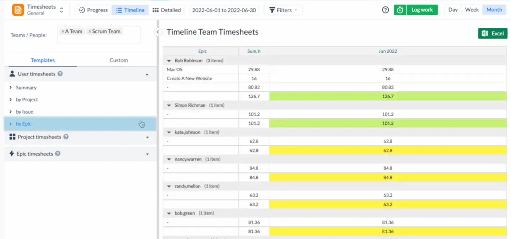This screenshot has width=511, height=239.
Task: Click the Project timesheets grid icon
Action: tap(12, 137)
